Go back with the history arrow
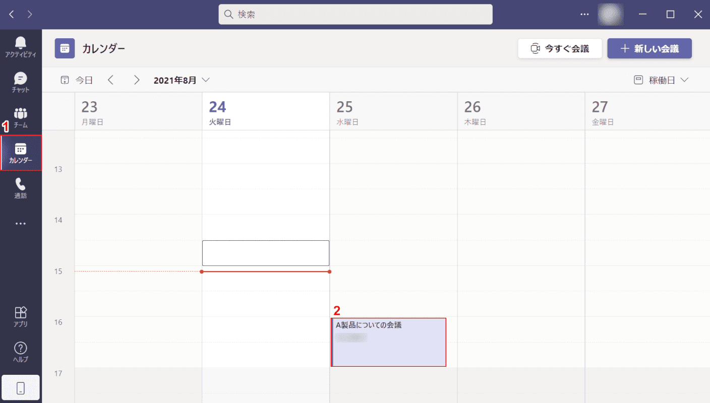This screenshot has height=403, width=710. [x=12, y=14]
